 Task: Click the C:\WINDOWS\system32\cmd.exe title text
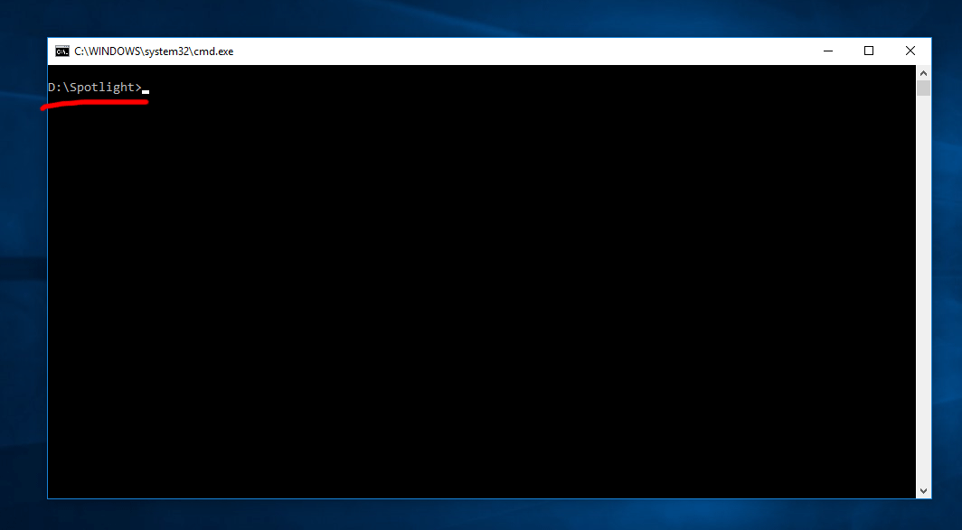[x=154, y=51]
